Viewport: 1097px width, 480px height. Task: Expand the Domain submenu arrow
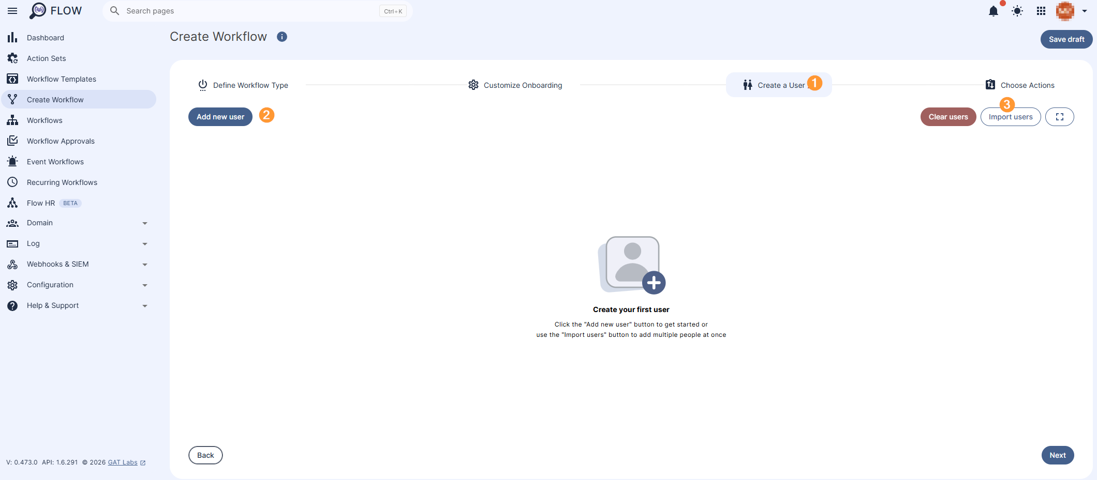pyautogui.click(x=145, y=223)
